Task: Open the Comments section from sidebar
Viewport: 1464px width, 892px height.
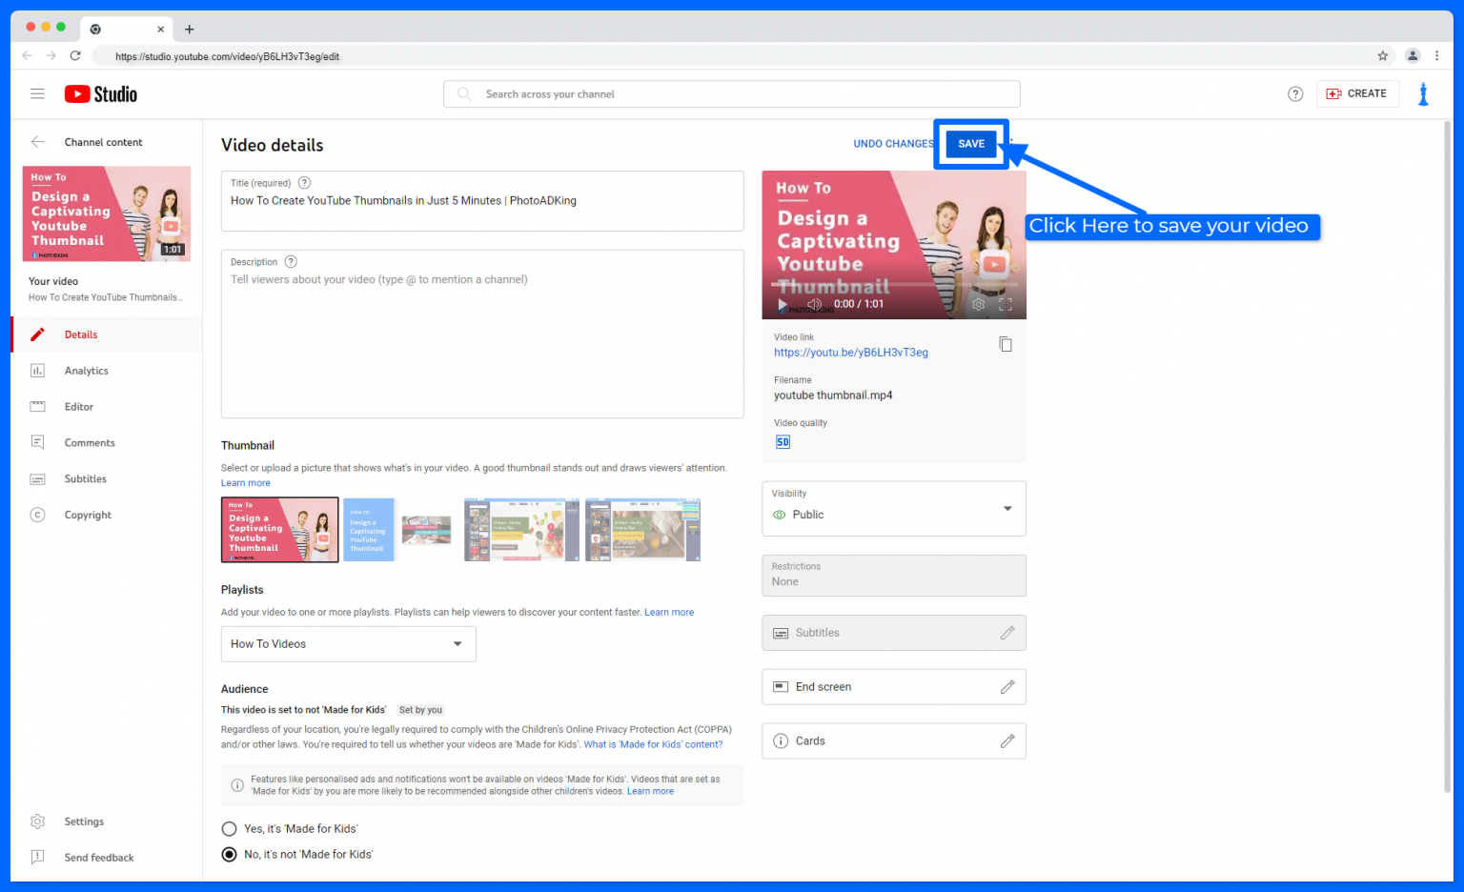Action: point(89,442)
